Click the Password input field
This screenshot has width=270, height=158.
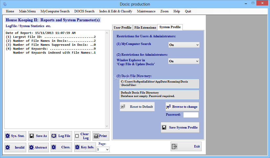[x=191, y=115]
